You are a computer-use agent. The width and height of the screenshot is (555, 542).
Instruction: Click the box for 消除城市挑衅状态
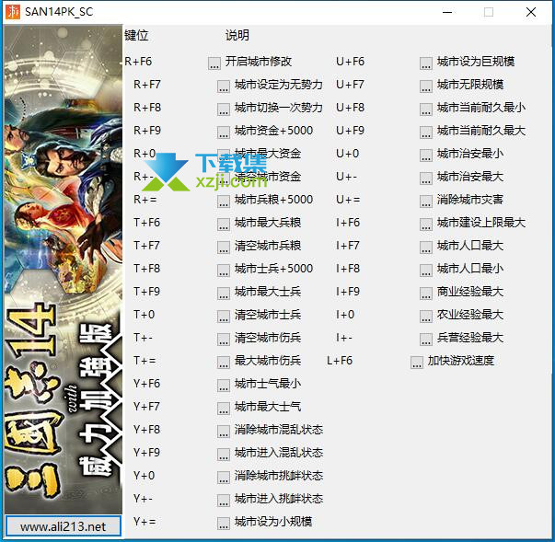coord(224,477)
